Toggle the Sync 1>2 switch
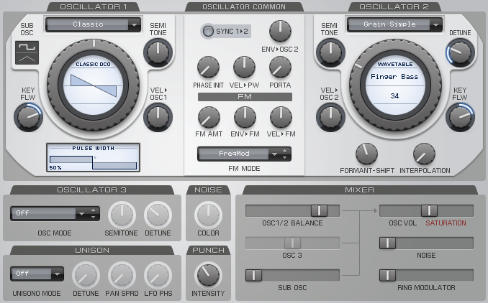This screenshot has width=488, height=303. 208,31
